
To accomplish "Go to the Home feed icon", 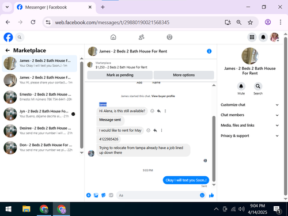I will coord(113,37).
